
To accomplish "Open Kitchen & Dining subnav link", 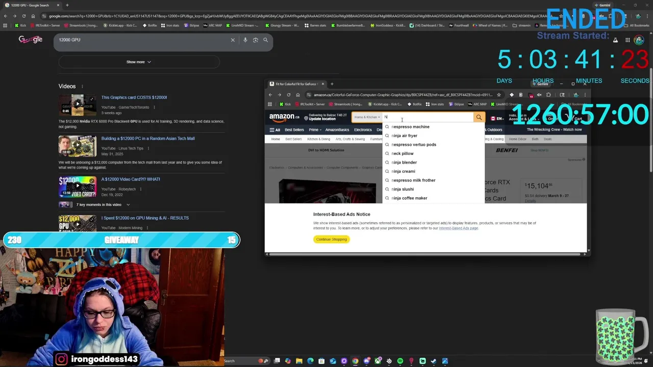I will coord(318,139).
